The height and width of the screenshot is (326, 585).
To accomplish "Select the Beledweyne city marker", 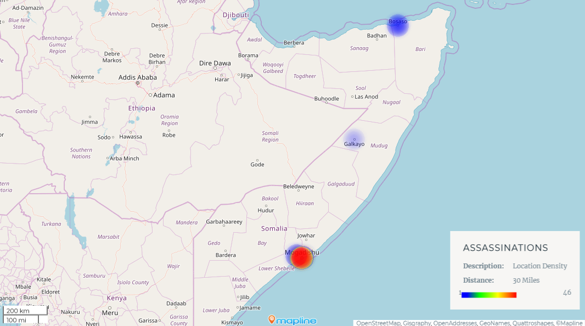I will pyautogui.click(x=299, y=190).
